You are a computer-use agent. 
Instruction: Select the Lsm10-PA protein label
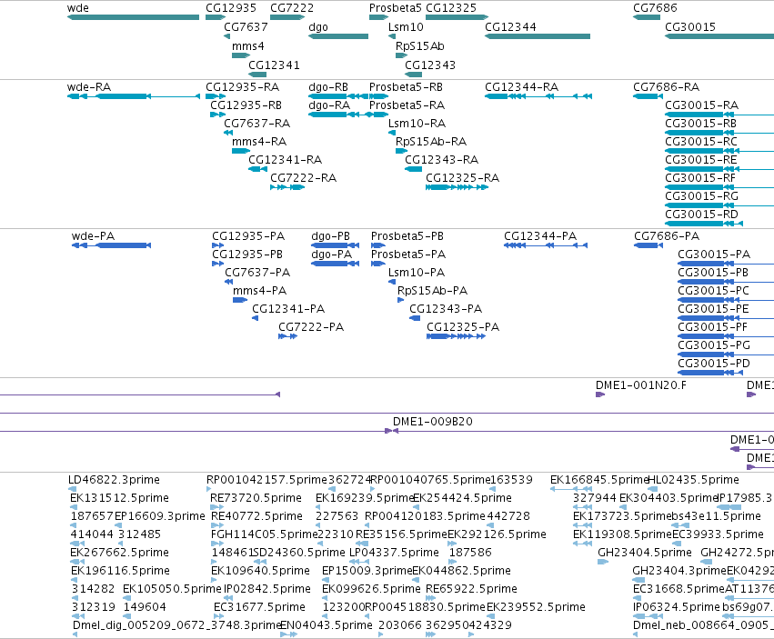[x=417, y=273]
